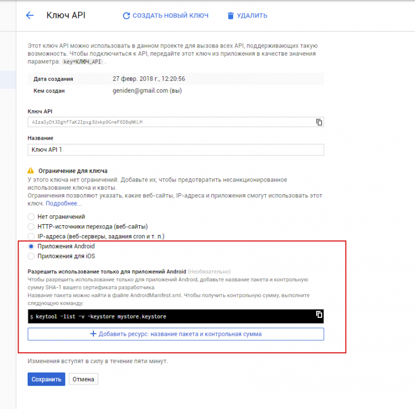Copy the API key with the copy icon
The width and height of the screenshot is (415, 409).
pos(319,122)
